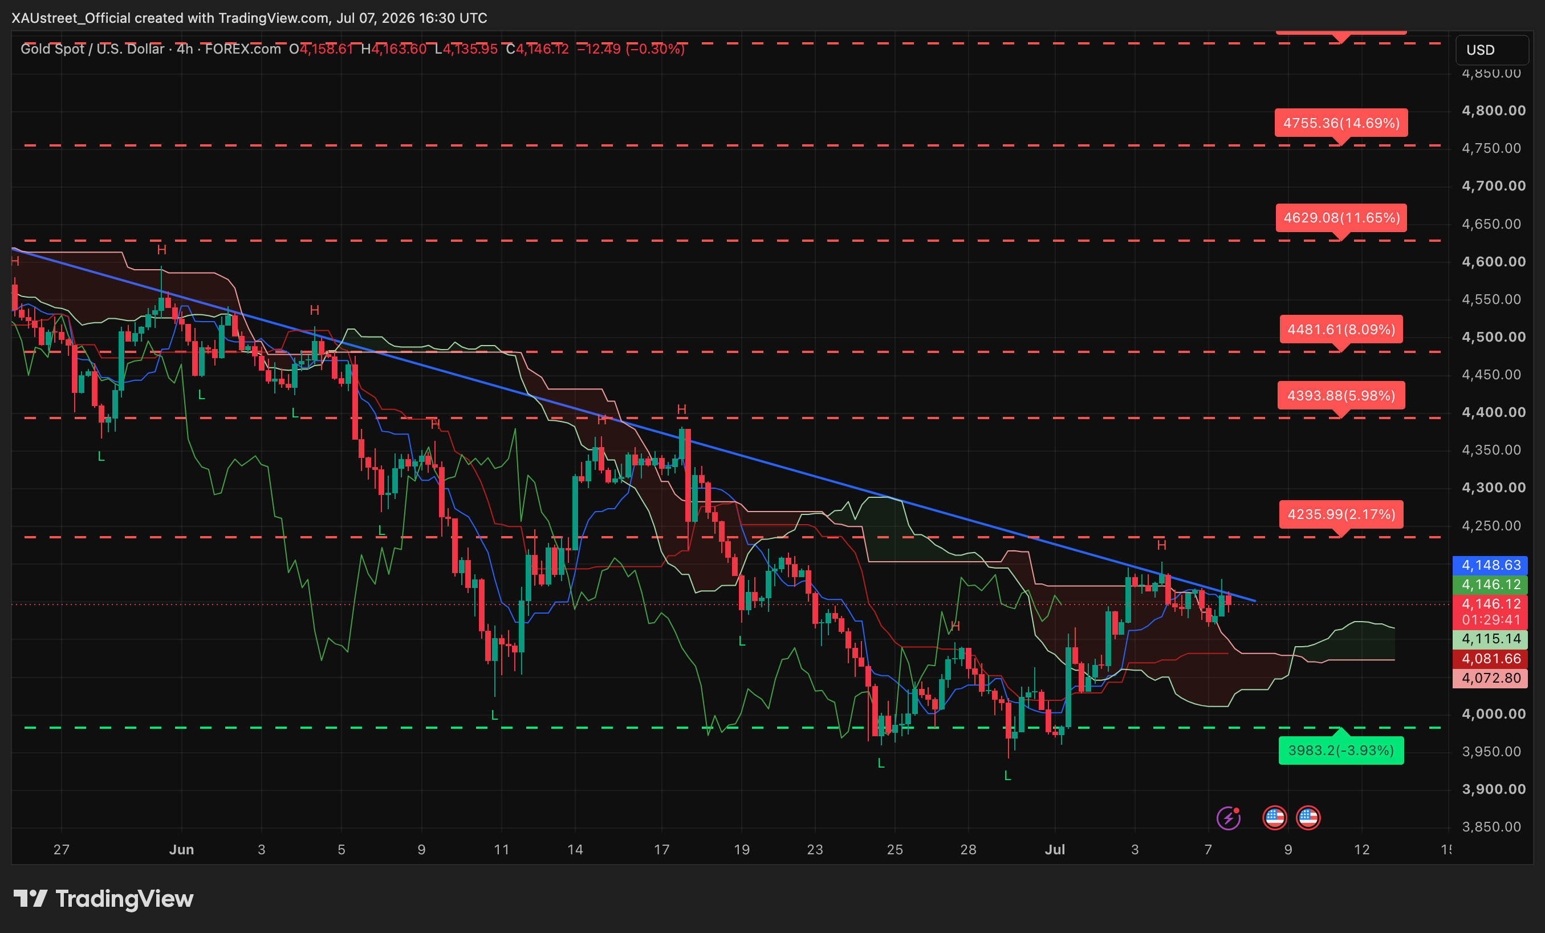Image resolution: width=1545 pixels, height=933 pixels.
Task: Open the USD currency selector
Action: (1492, 50)
